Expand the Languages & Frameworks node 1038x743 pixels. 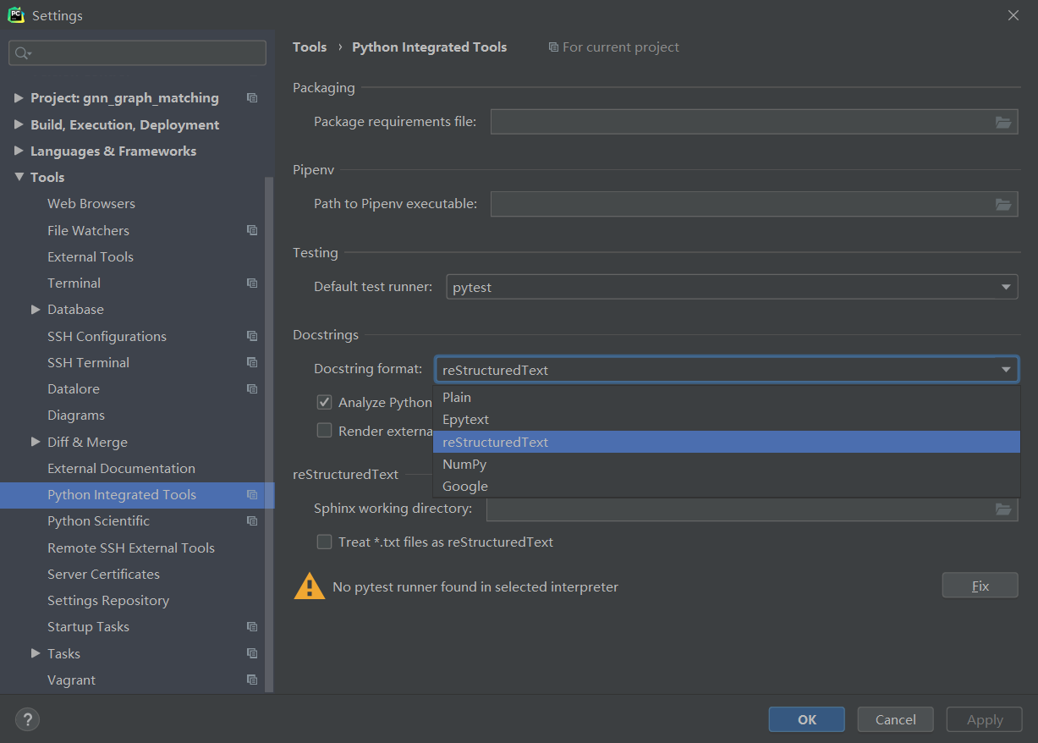click(19, 151)
